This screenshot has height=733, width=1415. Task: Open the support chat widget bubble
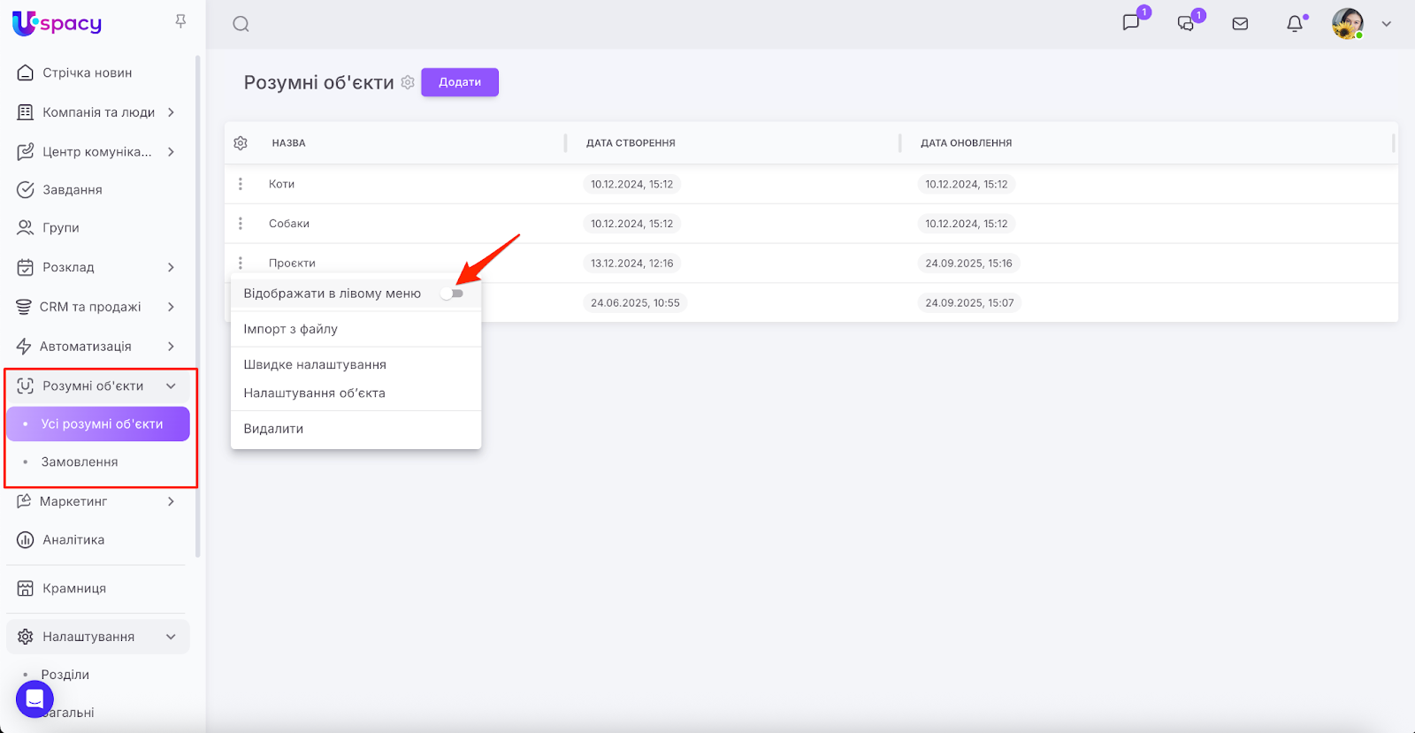click(x=34, y=699)
